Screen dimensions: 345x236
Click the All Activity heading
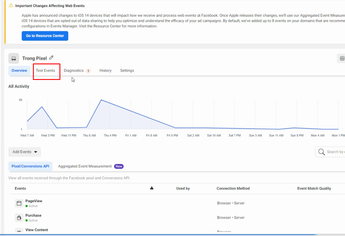[x=19, y=87]
